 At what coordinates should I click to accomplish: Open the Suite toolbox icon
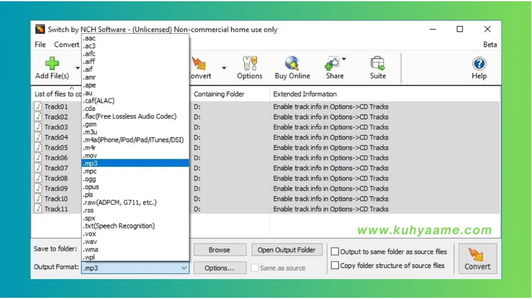click(x=378, y=64)
